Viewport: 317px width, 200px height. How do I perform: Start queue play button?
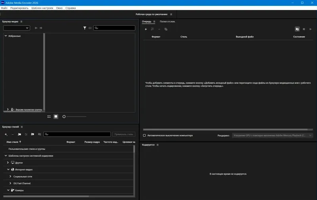[311, 29]
